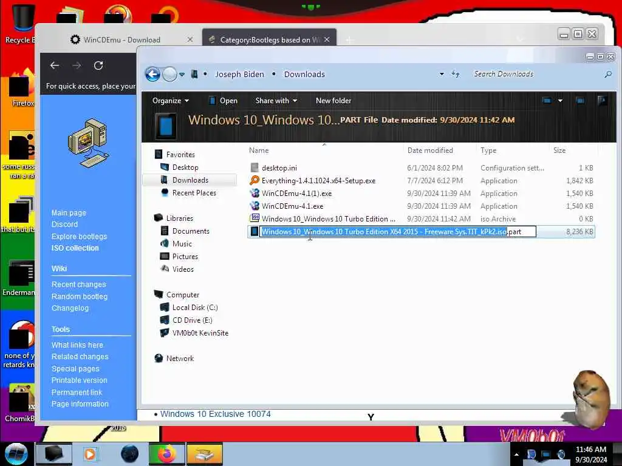This screenshot has width=622, height=466.
Task: Close the WinCDEmu - Download tab
Action: (x=190, y=39)
